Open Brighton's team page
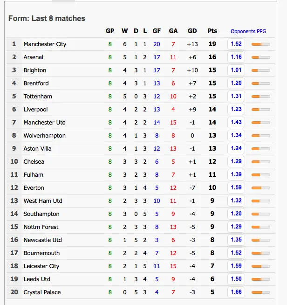Viewport: 287px width, 305px height. pos(35,70)
